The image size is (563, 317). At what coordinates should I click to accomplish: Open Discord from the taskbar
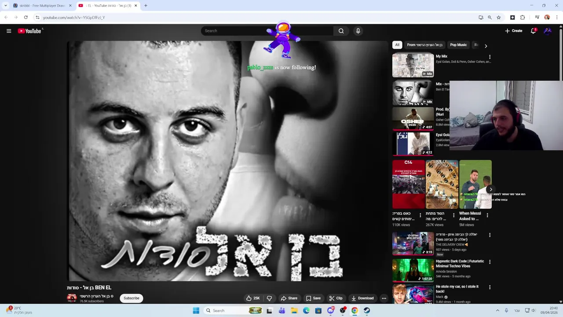coord(330,310)
